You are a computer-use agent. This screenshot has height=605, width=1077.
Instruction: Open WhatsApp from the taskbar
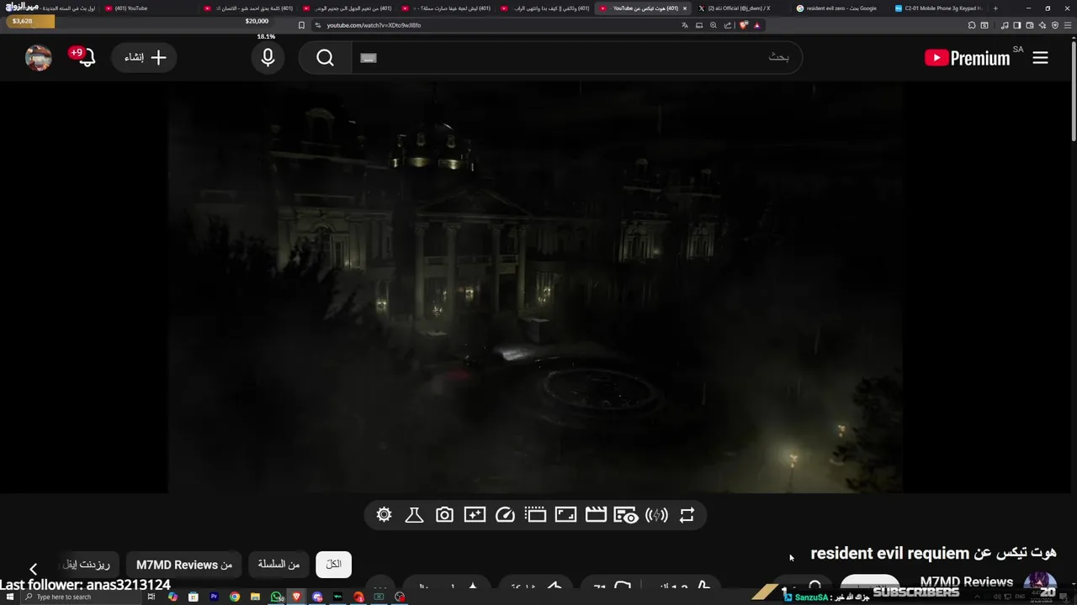[277, 597]
